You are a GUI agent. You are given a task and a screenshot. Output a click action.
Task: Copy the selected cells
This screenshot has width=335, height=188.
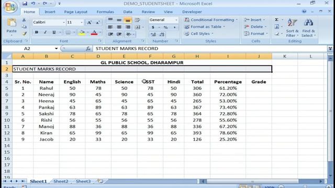pyautogui.click(x=24, y=27)
